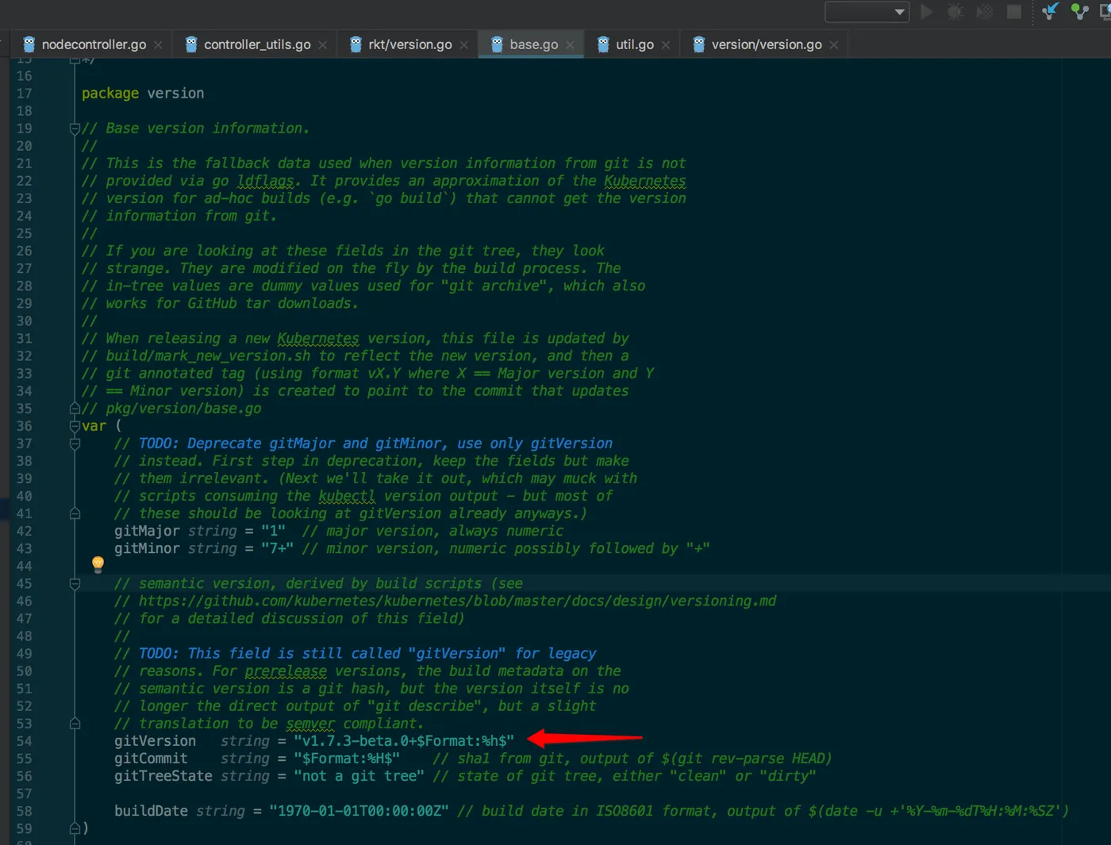The width and height of the screenshot is (1111, 845).
Task: Toggle fold marker at line 41
Action: (x=75, y=513)
